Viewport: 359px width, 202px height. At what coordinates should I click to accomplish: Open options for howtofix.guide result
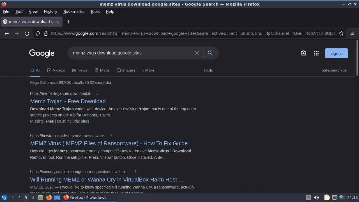(x=111, y=136)
